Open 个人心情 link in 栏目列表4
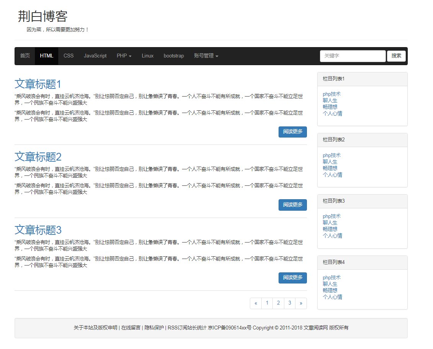Viewport: 433px width, 349px height. coord(332,297)
